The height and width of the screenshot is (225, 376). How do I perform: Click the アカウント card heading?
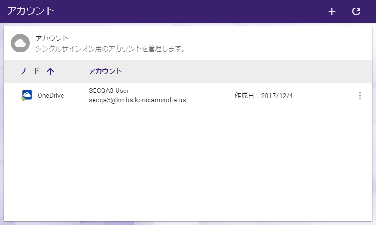(x=52, y=38)
